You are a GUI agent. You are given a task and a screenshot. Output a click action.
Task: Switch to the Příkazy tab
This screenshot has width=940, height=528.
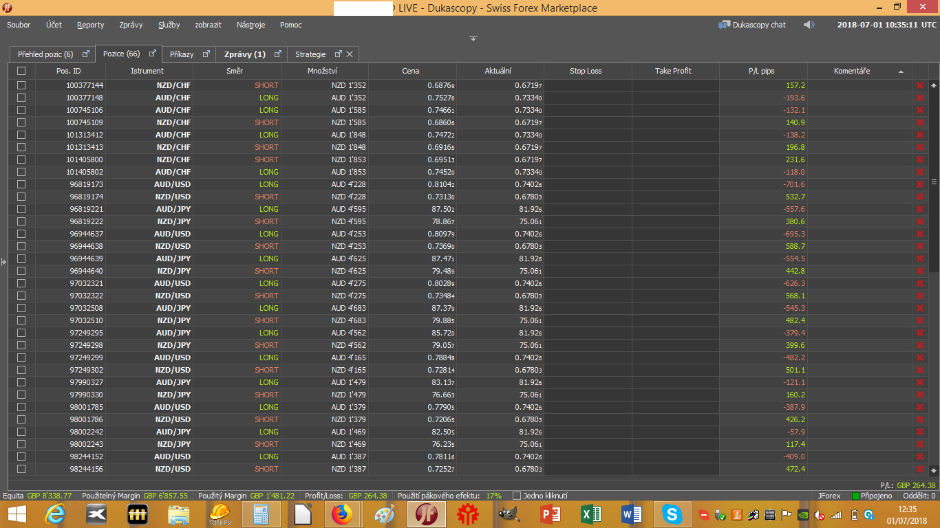click(x=182, y=54)
